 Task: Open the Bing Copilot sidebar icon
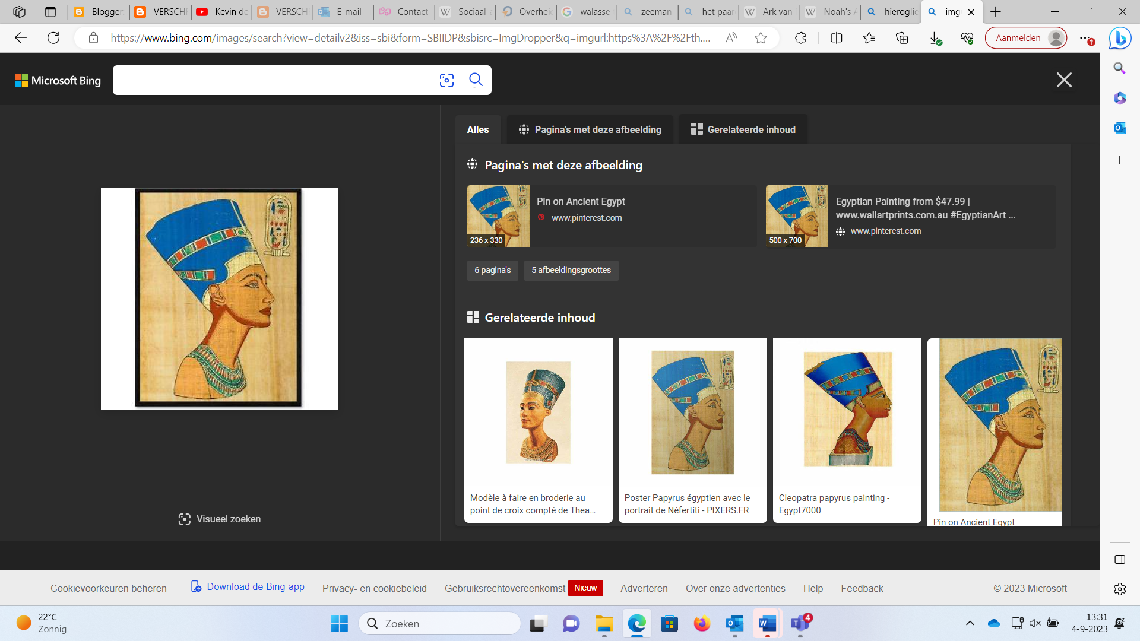1120,38
